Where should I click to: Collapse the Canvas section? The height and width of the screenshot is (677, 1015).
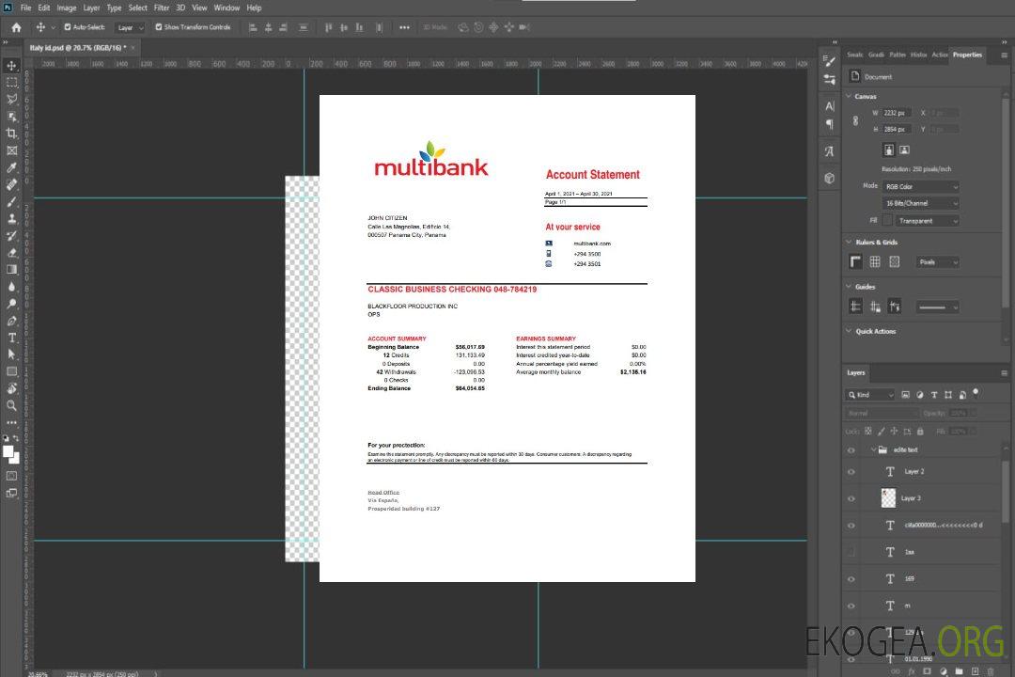click(849, 96)
